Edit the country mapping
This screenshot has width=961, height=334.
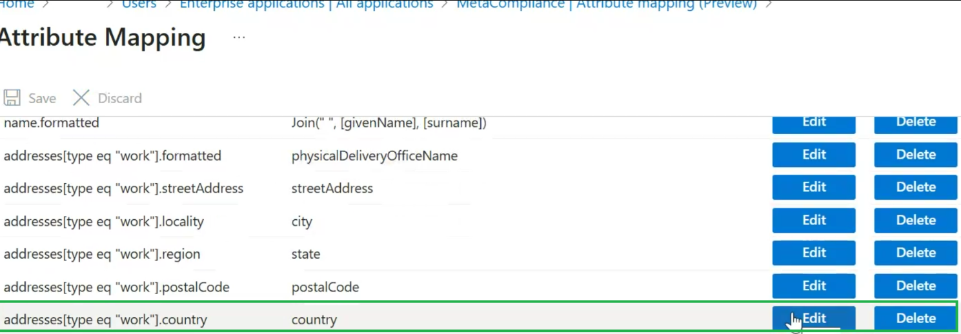(x=814, y=319)
